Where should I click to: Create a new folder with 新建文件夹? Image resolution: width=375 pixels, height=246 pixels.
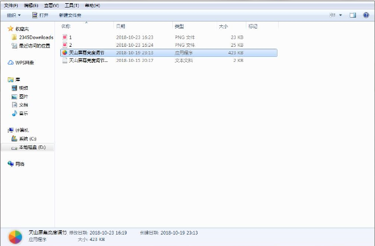(70, 15)
